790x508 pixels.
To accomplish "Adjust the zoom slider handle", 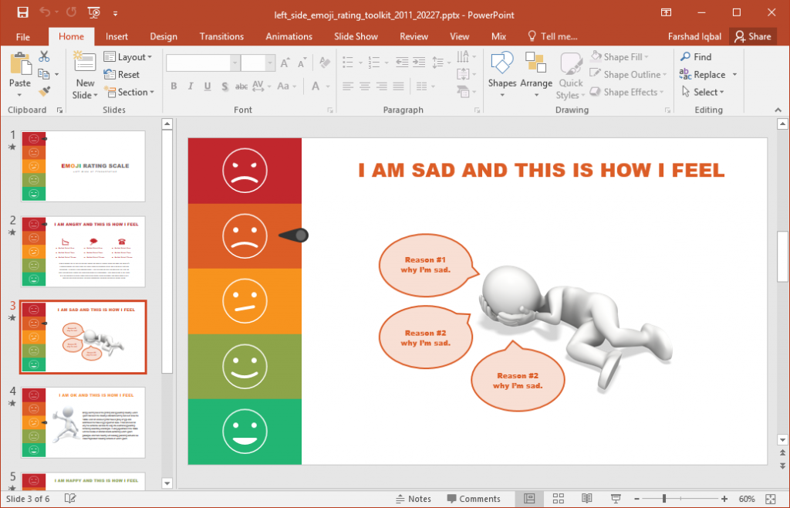I will (664, 499).
